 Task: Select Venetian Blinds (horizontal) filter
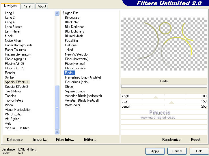click(x=83, y=96)
